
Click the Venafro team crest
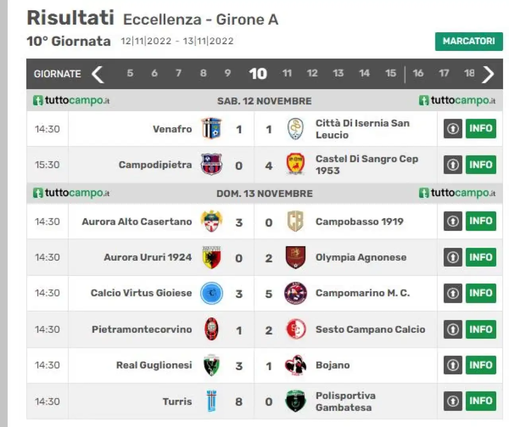pyautogui.click(x=211, y=129)
